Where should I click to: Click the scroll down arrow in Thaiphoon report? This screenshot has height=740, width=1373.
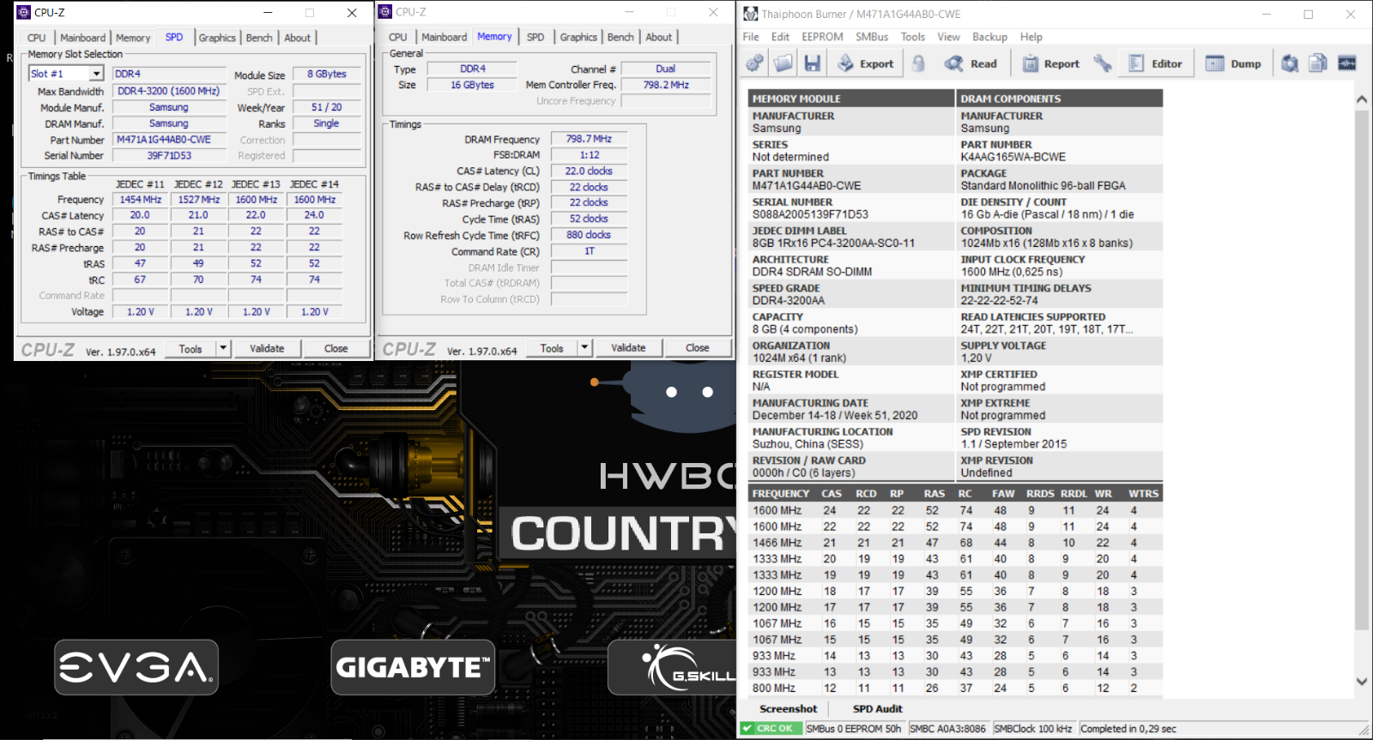[1362, 682]
